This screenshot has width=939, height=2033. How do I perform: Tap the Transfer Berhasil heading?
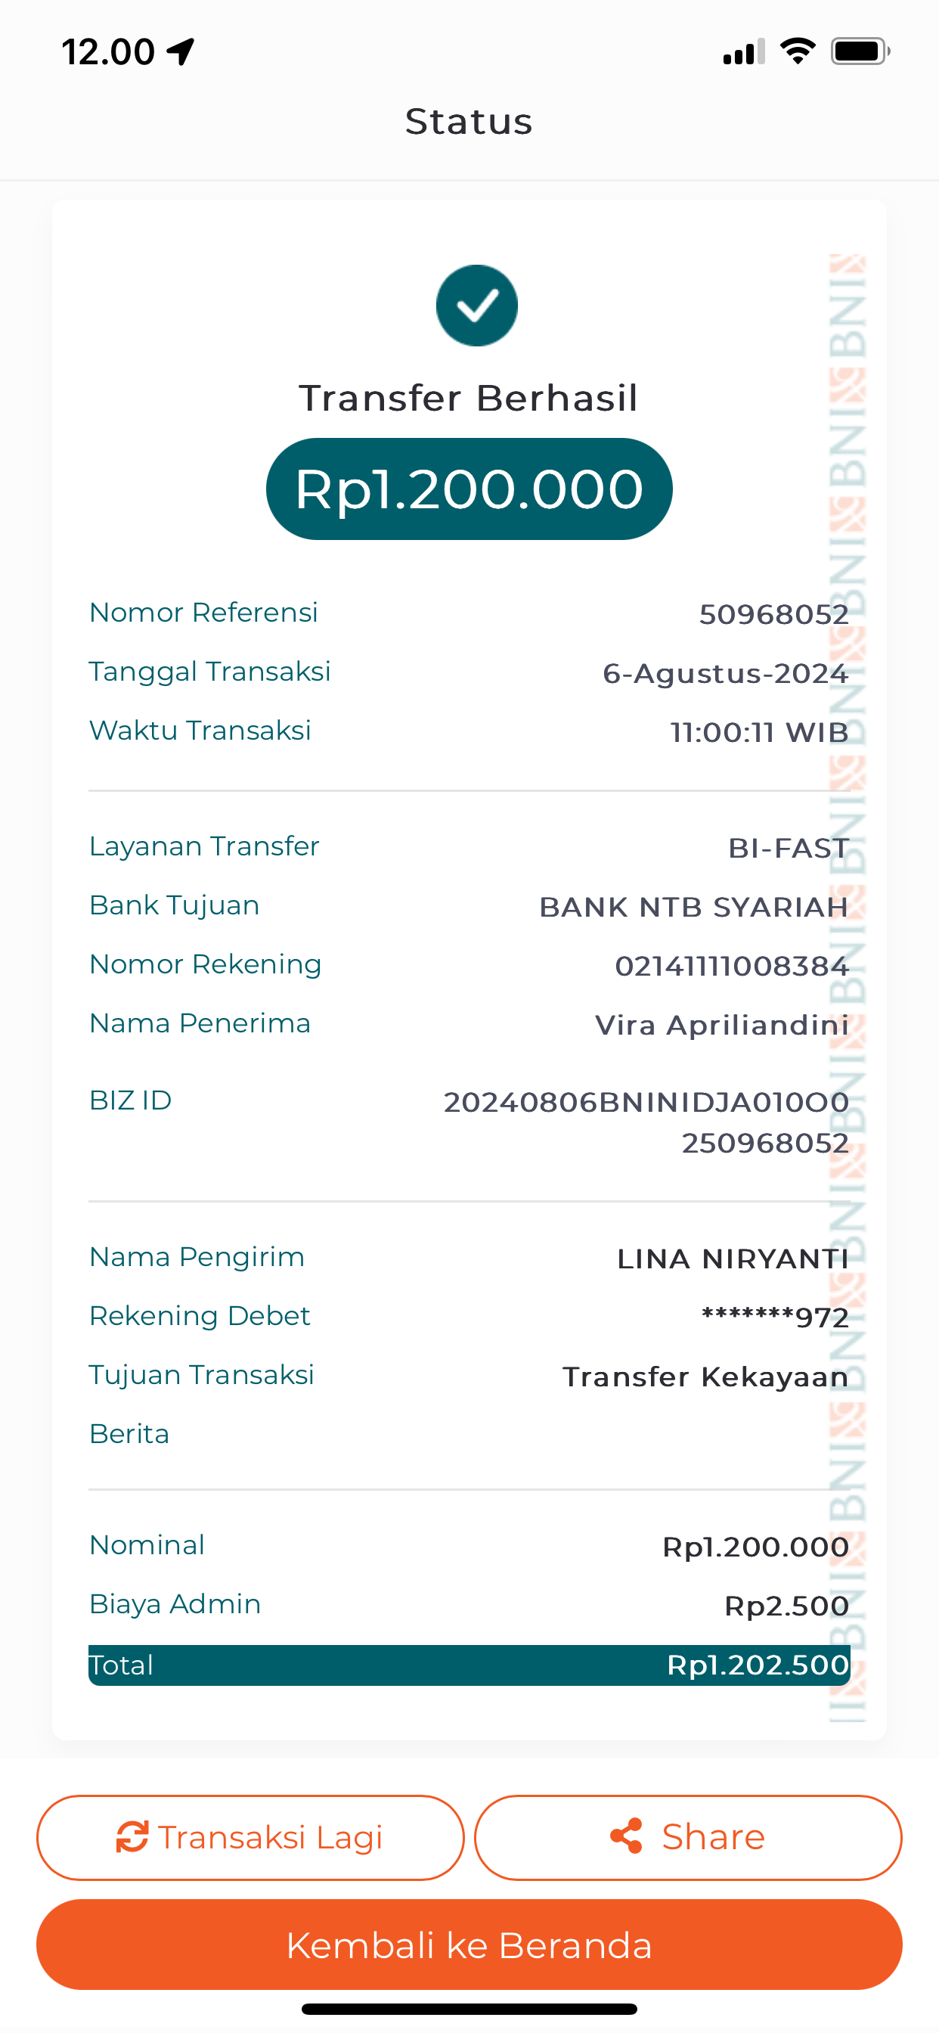click(469, 398)
